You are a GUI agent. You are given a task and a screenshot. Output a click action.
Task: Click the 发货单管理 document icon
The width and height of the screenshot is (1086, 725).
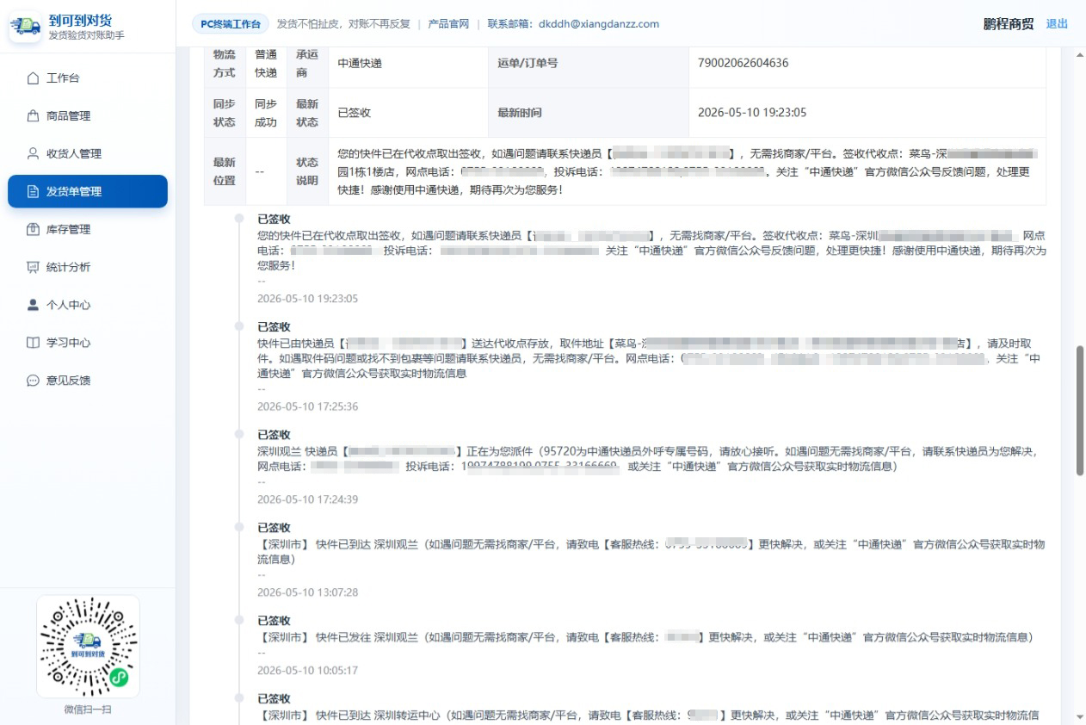click(x=34, y=192)
